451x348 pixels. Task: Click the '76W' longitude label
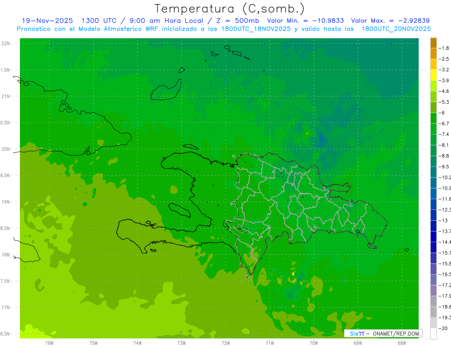point(49,343)
